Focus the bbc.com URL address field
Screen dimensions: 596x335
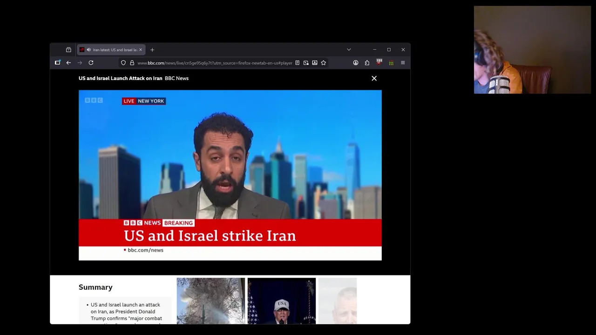[x=215, y=63]
